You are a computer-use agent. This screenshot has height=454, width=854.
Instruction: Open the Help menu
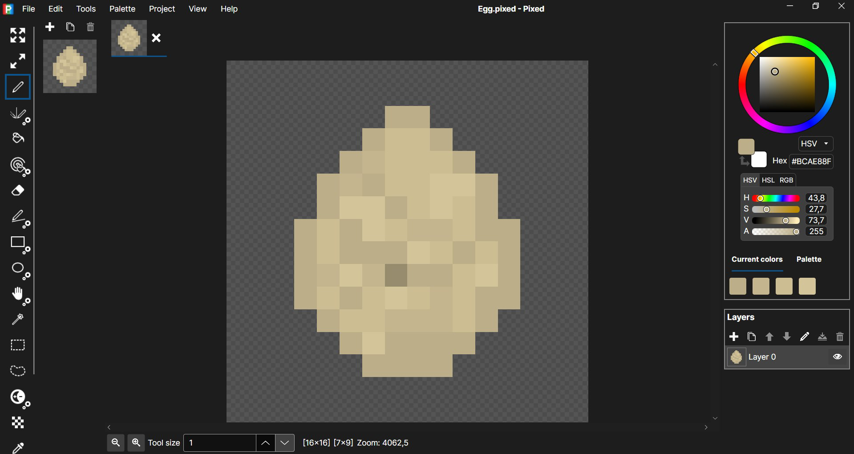229,9
